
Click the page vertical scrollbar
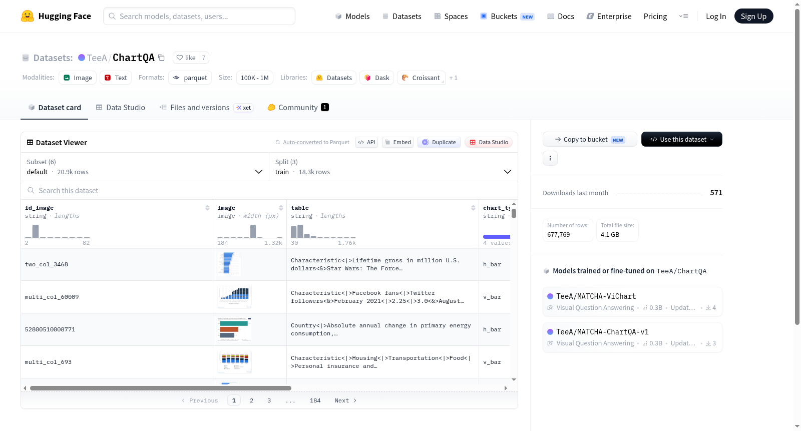tap(797, 167)
